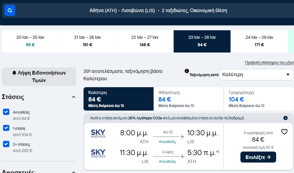Collapse the Στάσεις filter section

point(74,97)
